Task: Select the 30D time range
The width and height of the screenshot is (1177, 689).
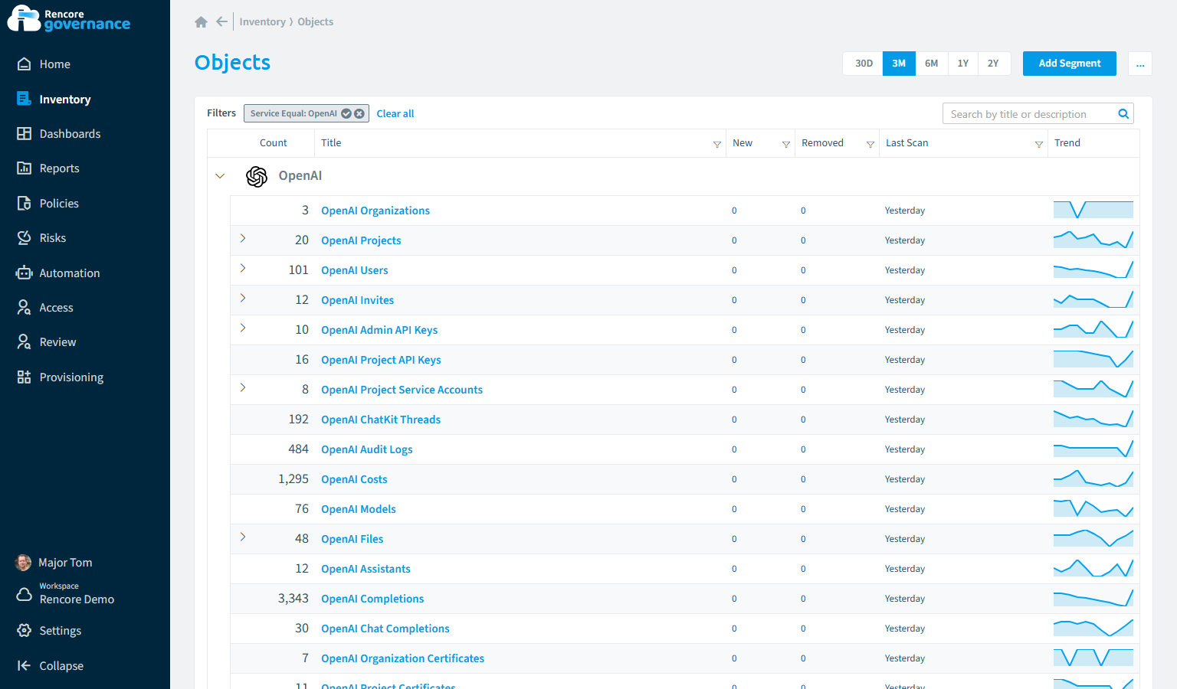Action: click(864, 64)
